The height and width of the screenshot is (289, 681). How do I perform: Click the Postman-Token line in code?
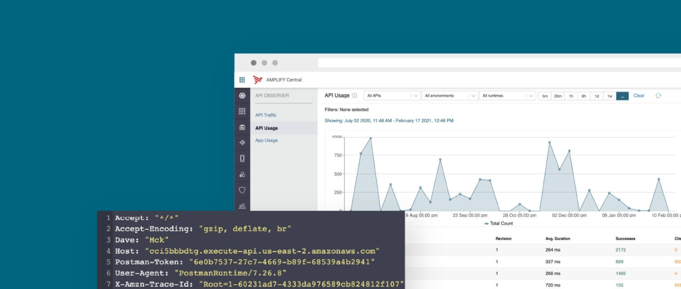pyautogui.click(x=245, y=262)
